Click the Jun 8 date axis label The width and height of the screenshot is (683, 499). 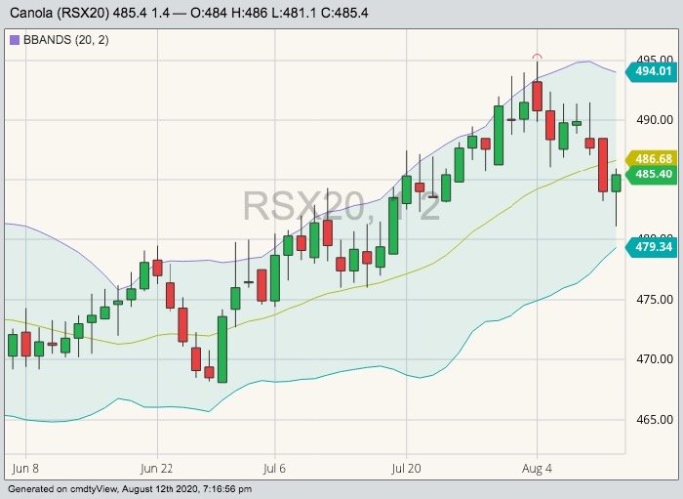pos(25,469)
